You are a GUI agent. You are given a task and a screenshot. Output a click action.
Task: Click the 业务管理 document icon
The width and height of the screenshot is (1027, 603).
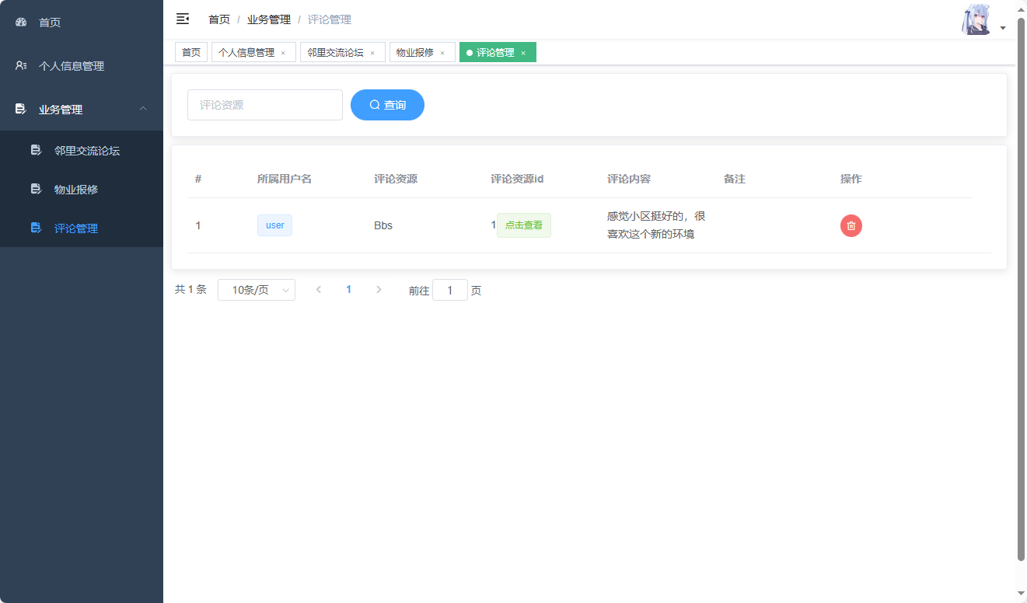pyautogui.click(x=20, y=109)
